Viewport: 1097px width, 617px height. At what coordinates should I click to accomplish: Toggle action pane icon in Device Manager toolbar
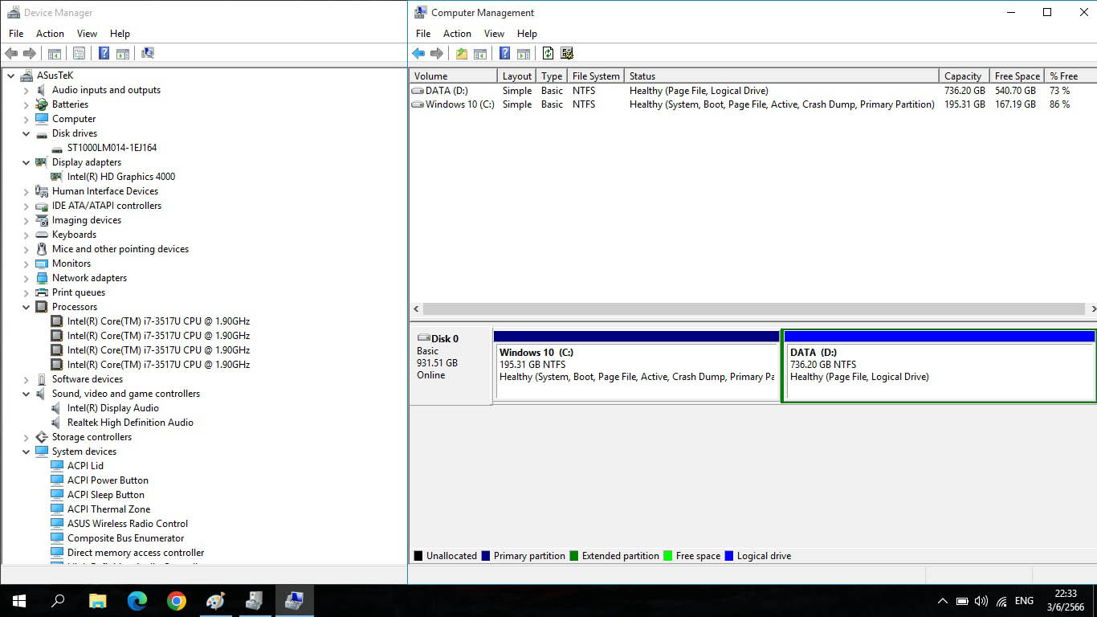(123, 54)
